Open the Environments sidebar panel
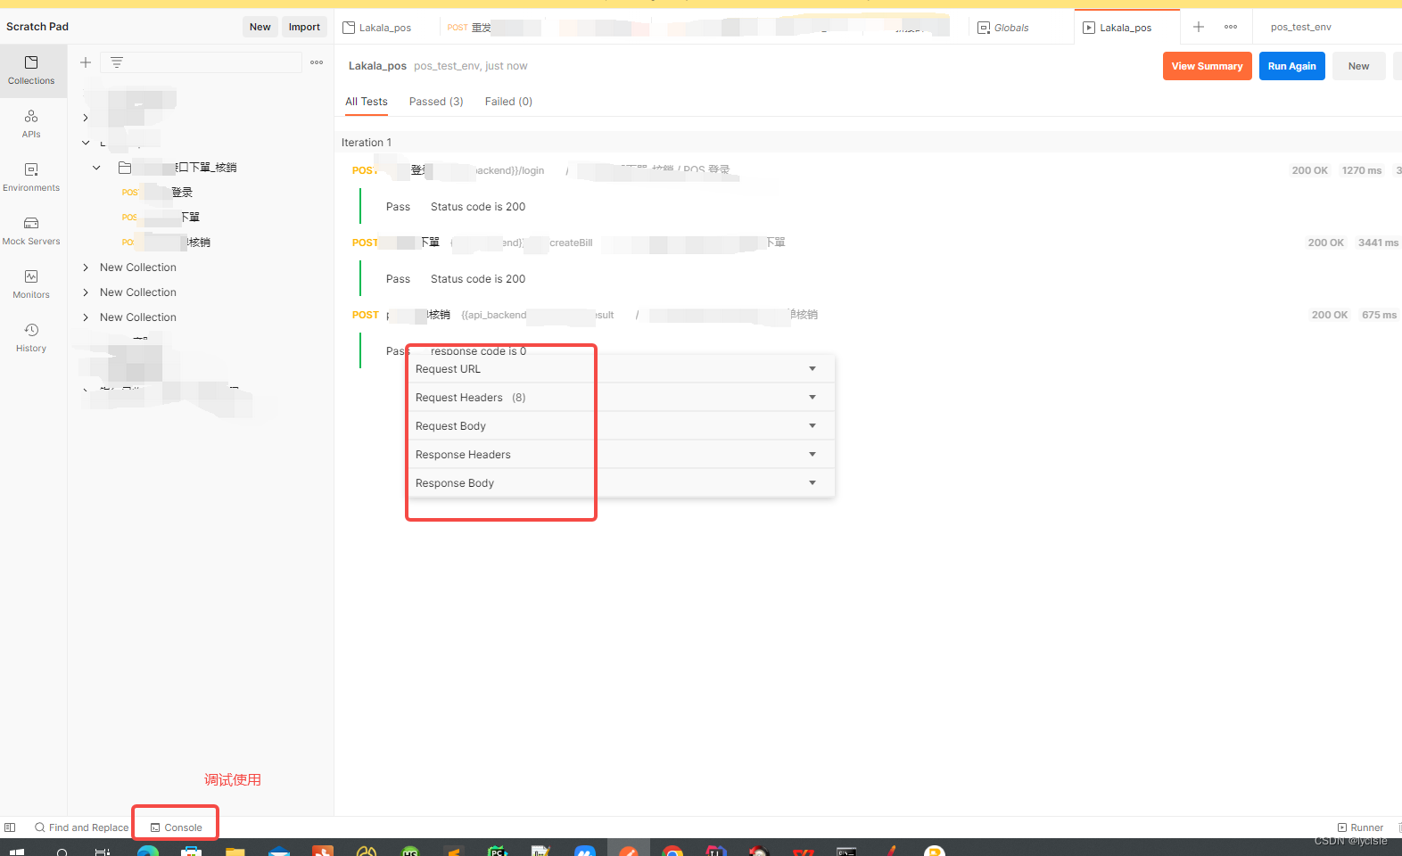Image resolution: width=1402 pixels, height=856 pixels. coord(31,177)
